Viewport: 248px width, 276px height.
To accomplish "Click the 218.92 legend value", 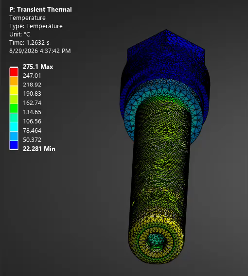I will (32, 85).
